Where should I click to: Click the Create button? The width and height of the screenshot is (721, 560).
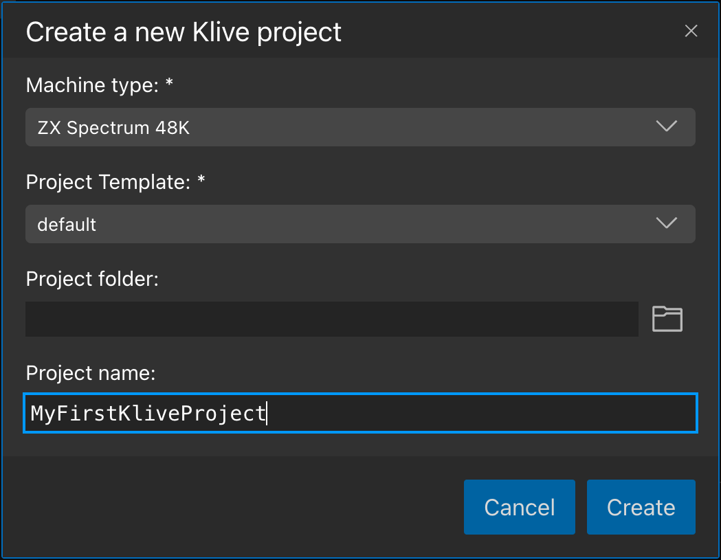click(x=641, y=507)
